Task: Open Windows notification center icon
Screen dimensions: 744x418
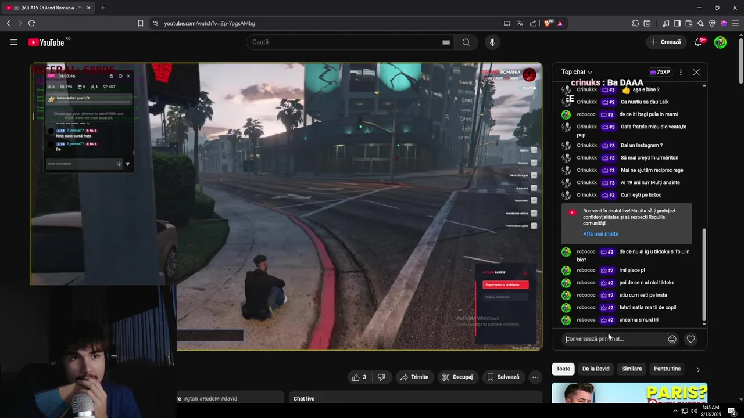Action: coord(732,411)
